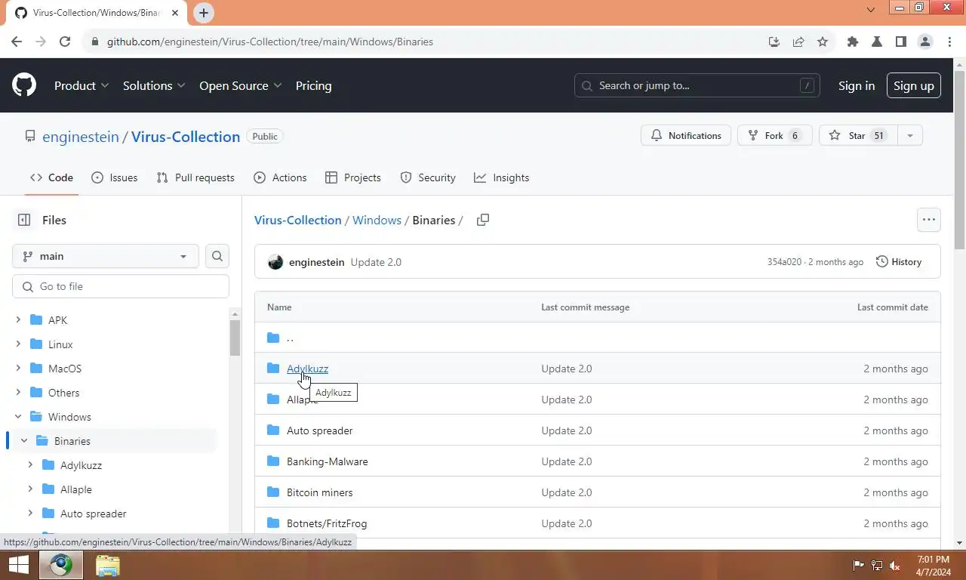
Task: Switch to the Issues tab
Action: tap(114, 177)
